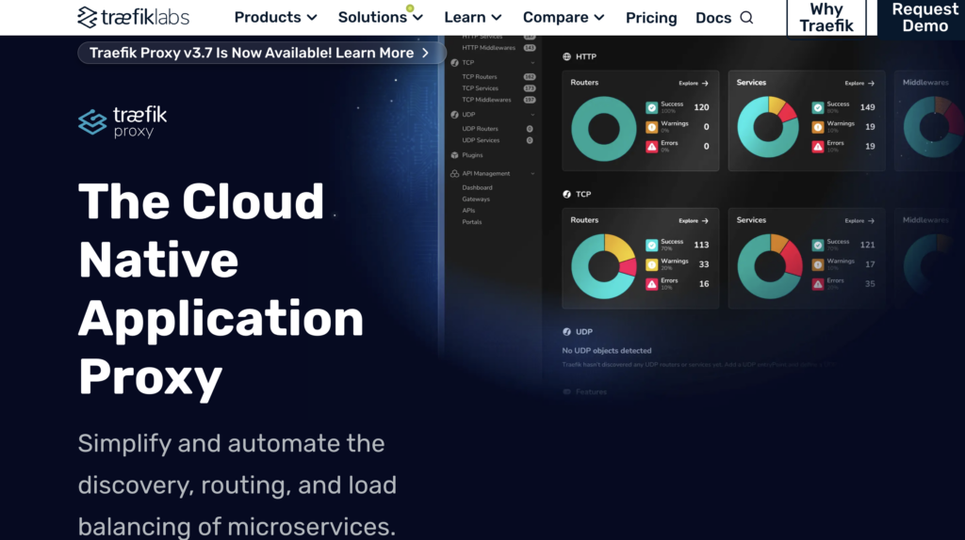
Task: Open the Solutions dropdown menu
Action: [x=381, y=17]
